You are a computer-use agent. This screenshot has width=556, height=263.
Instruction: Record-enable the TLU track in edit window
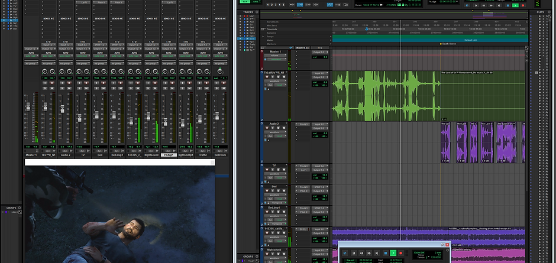tap(267, 77)
